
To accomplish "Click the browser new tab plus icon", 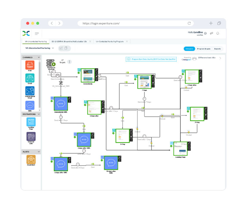I will (x=211, y=23).
